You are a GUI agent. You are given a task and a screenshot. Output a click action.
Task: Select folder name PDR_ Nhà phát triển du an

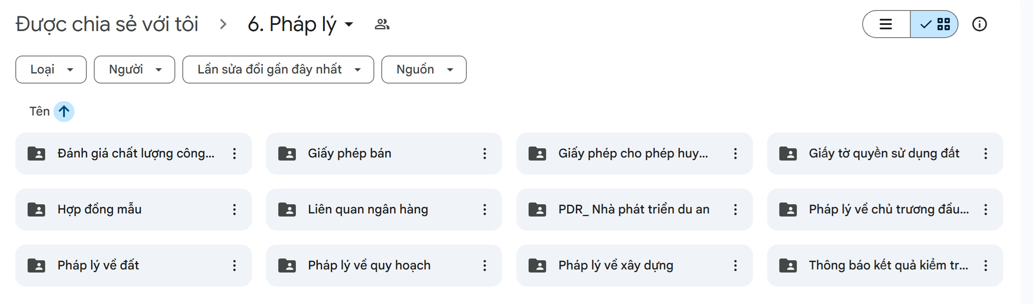[634, 210]
